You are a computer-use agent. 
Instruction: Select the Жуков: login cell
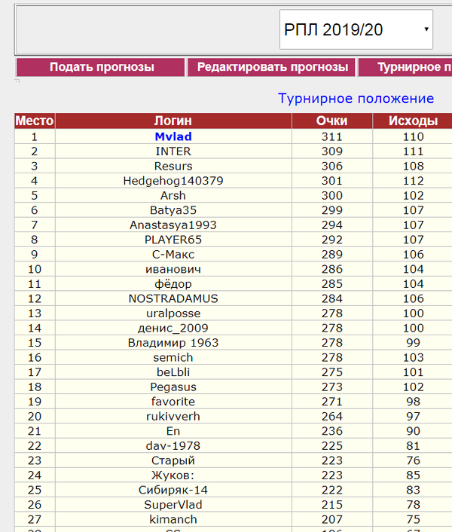(173, 475)
